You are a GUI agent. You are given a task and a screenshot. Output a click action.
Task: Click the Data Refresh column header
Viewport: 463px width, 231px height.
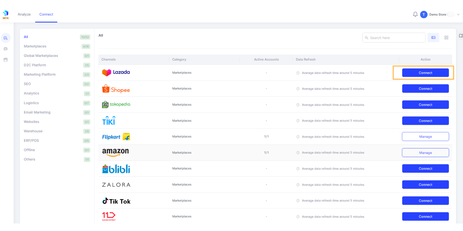pyautogui.click(x=306, y=59)
